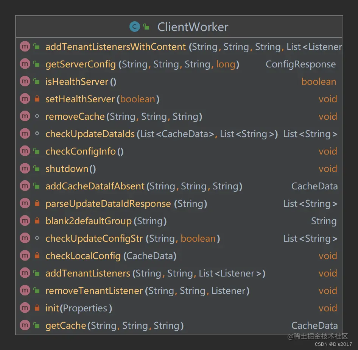This screenshot has height=350, width=358.
Task: Click method icon of addCacheDataIfAbsent row
Action: click(25, 186)
